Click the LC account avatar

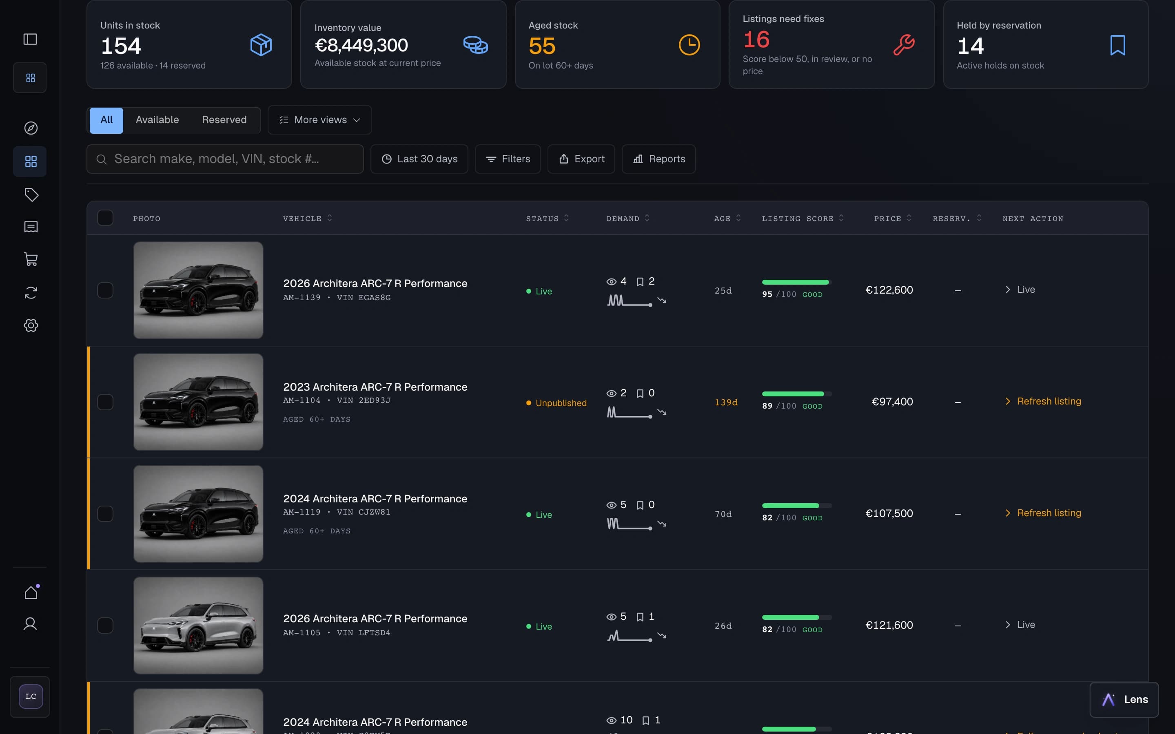[31, 696]
